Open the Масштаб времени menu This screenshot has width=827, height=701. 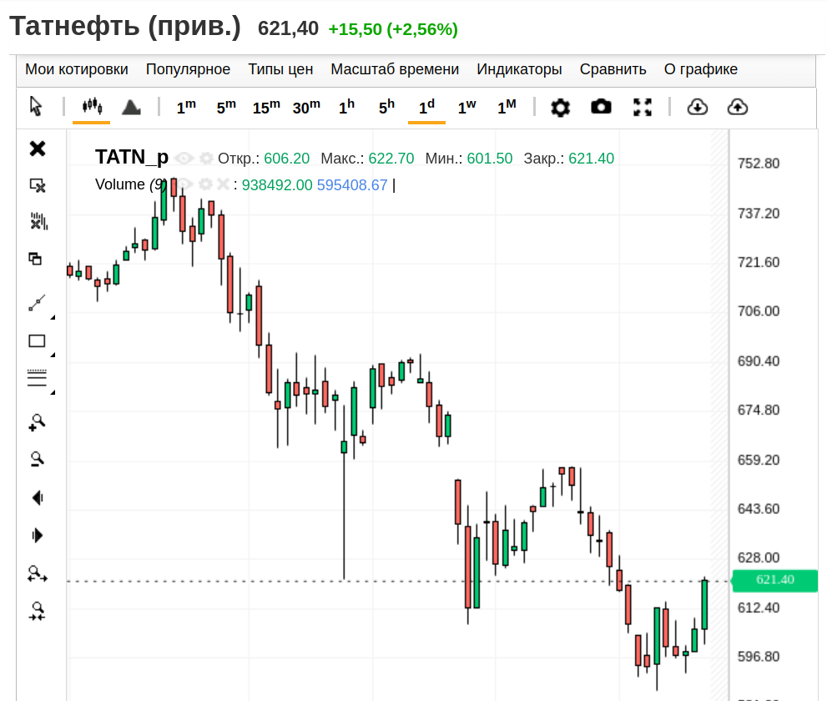point(395,69)
